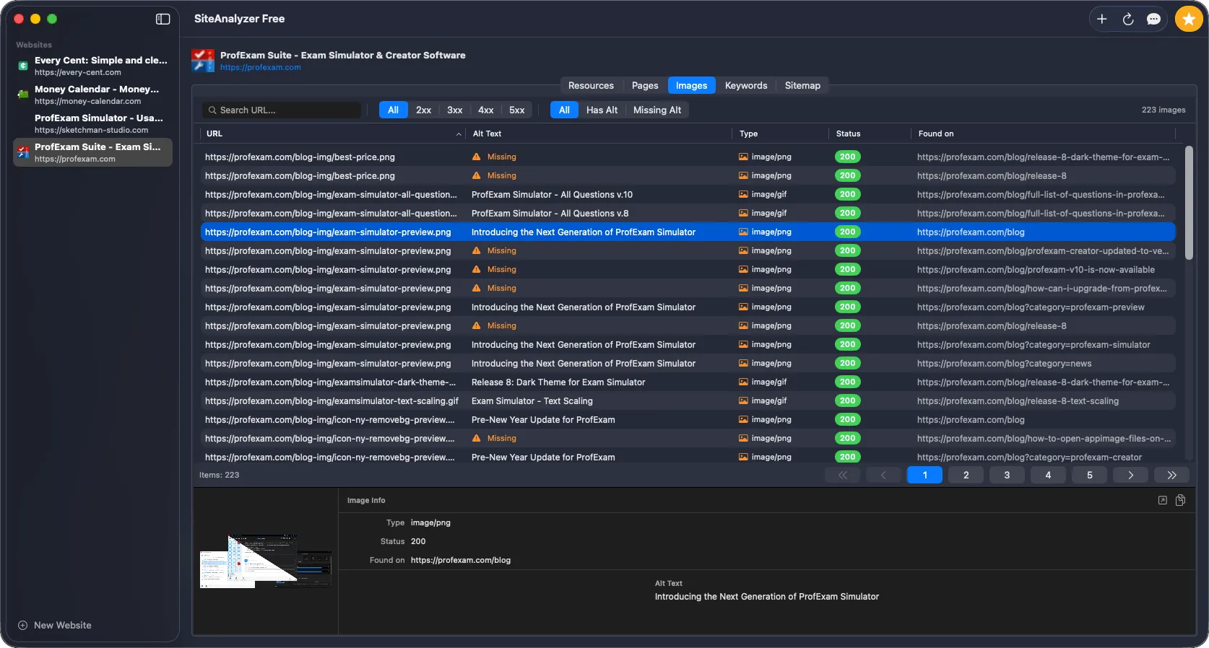This screenshot has height=648, width=1209.
Task: Select the Images tab
Action: click(691, 85)
